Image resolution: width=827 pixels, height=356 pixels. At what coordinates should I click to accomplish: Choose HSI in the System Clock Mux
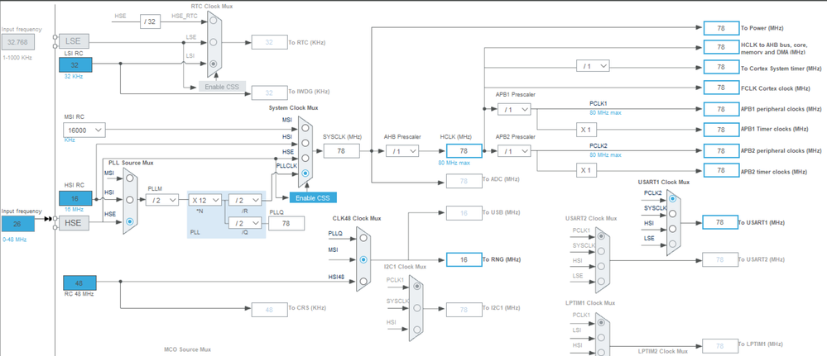(x=305, y=142)
